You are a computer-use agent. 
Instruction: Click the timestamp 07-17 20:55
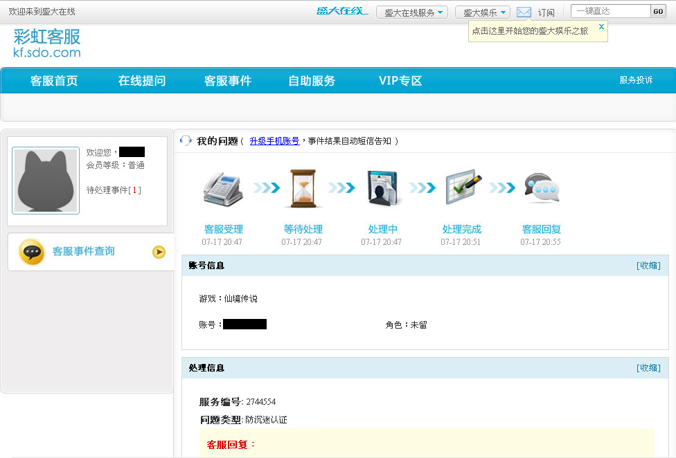tap(541, 242)
